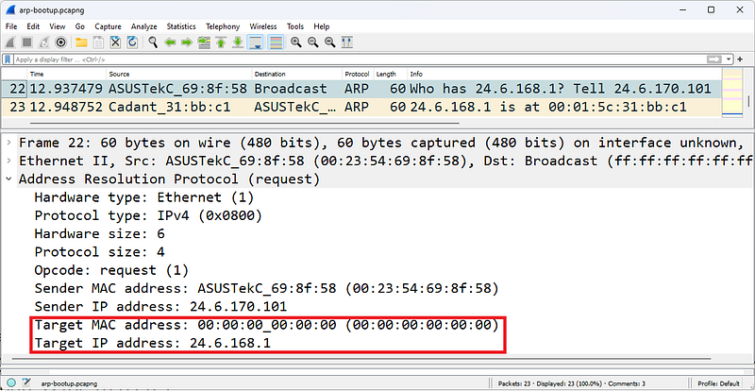Collapse the Address Resolution Protocol section

click(8, 179)
